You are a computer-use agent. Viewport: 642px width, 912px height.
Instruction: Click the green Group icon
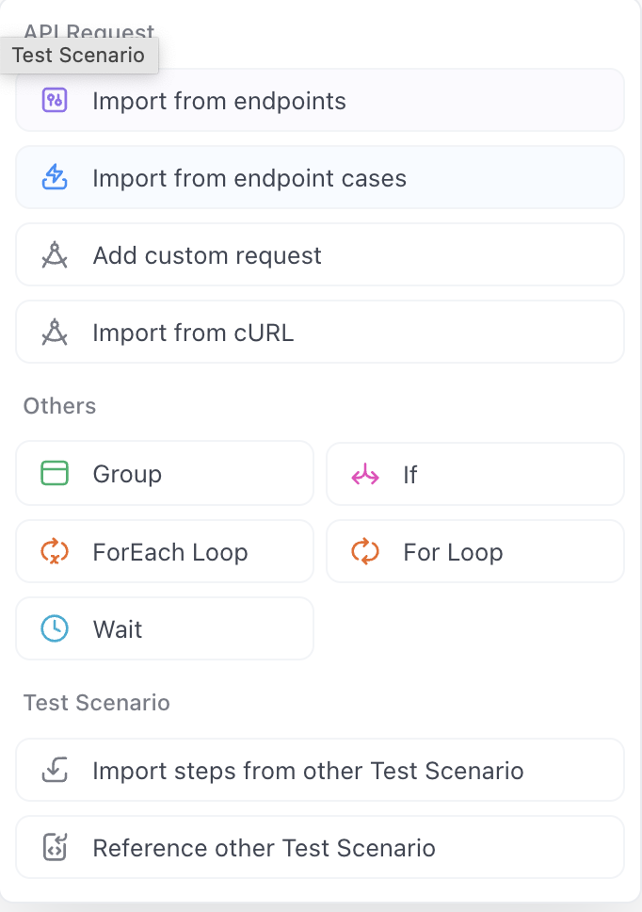point(56,473)
